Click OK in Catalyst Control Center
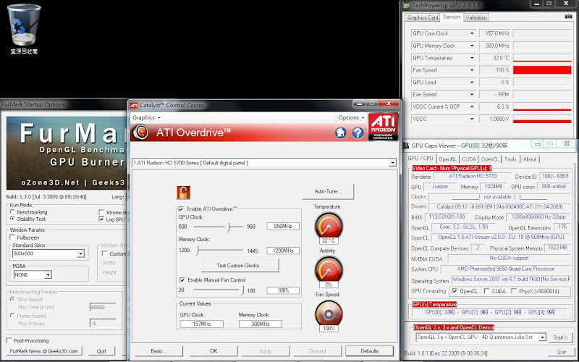 click(x=214, y=351)
